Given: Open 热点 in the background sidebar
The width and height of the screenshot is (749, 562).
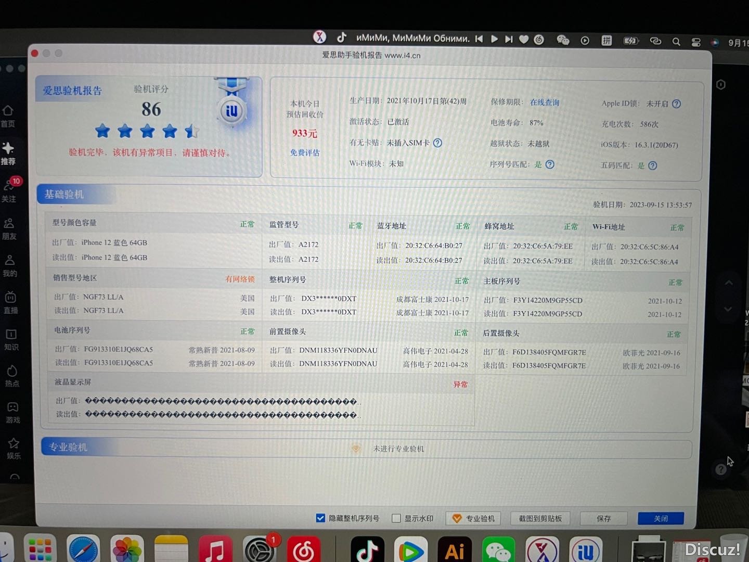Looking at the screenshot, I should click(12, 376).
